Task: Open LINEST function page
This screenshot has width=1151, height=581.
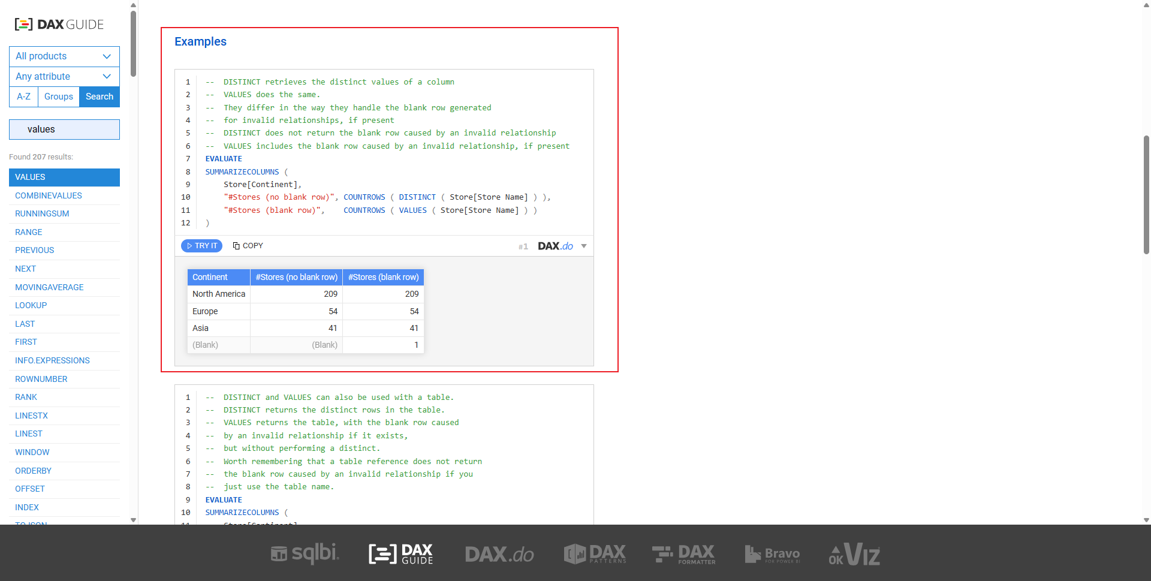Action: click(x=29, y=434)
